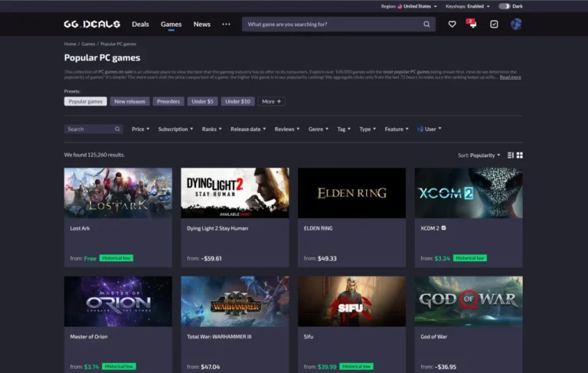The height and width of the screenshot is (373, 588).
Task: Select the Popular games preset
Action: (86, 101)
